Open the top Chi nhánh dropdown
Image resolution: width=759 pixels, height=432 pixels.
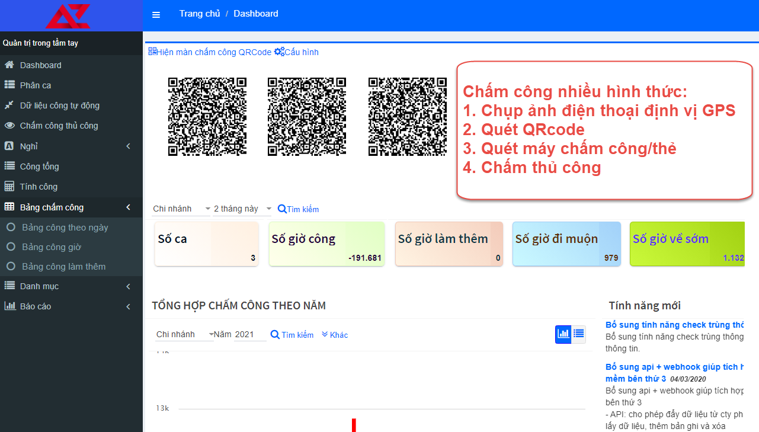(181, 209)
